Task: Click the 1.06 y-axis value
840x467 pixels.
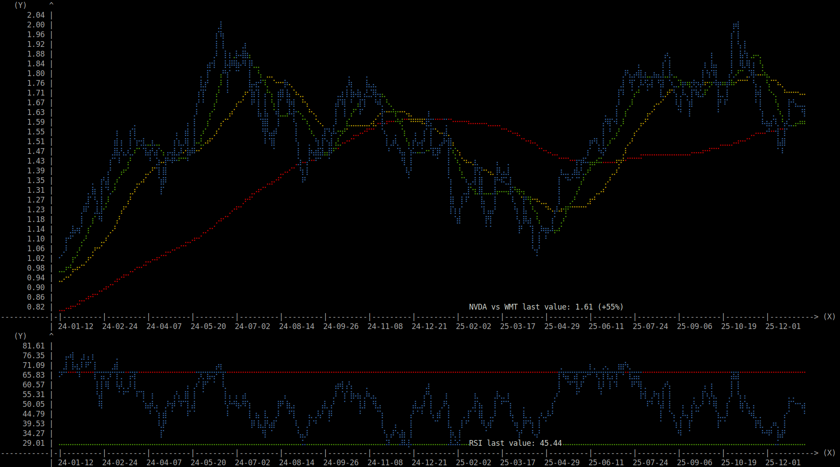Action: pyautogui.click(x=36, y=249)
